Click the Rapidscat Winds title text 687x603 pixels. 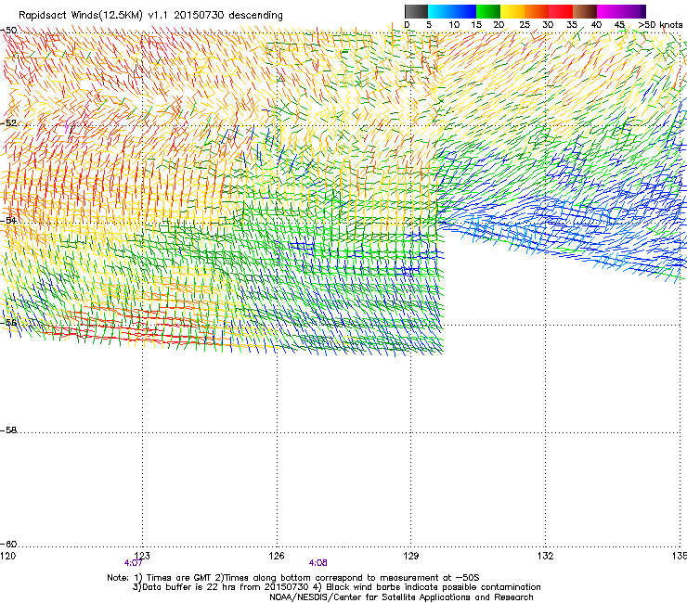point(150,16)
